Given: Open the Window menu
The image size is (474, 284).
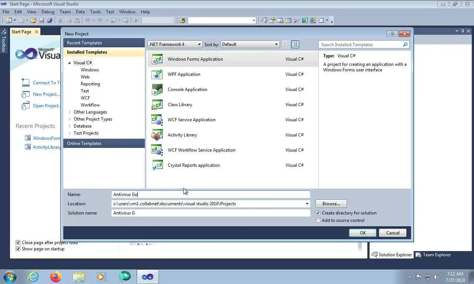Looking at the screenshot, I should 127,12.
